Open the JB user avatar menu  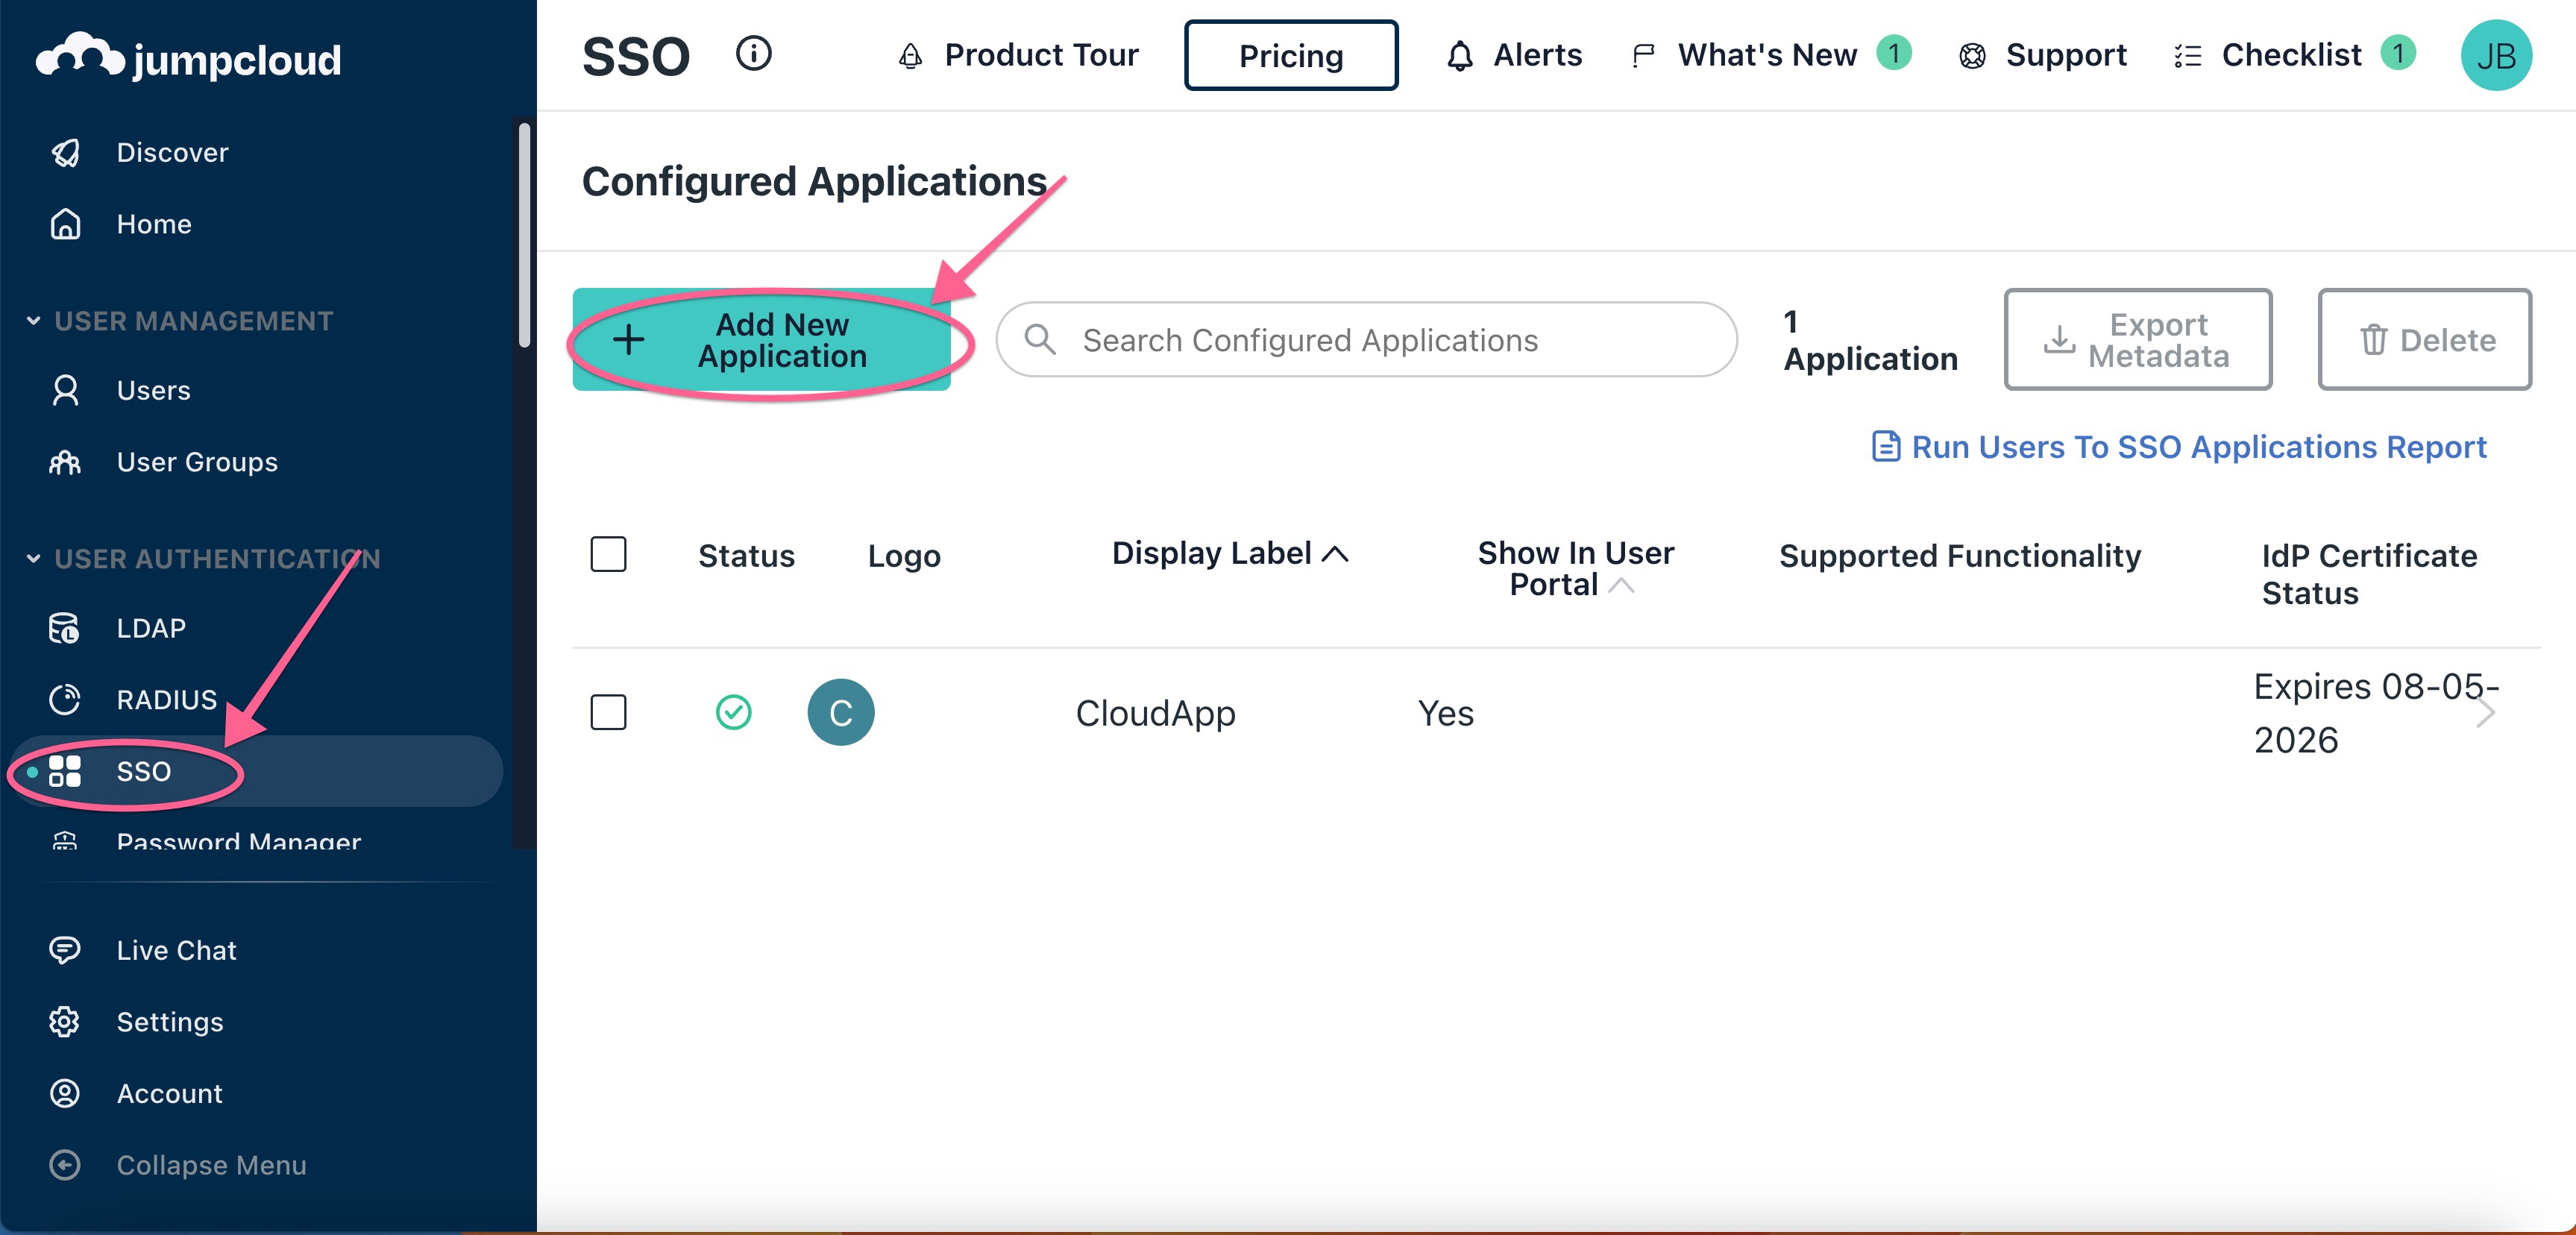click(x=2496, y=55)
